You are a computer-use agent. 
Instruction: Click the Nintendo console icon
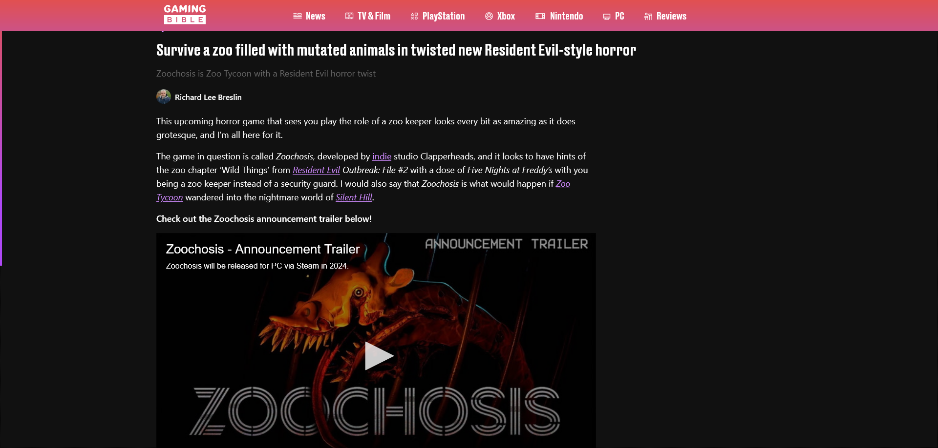point(540,16)
